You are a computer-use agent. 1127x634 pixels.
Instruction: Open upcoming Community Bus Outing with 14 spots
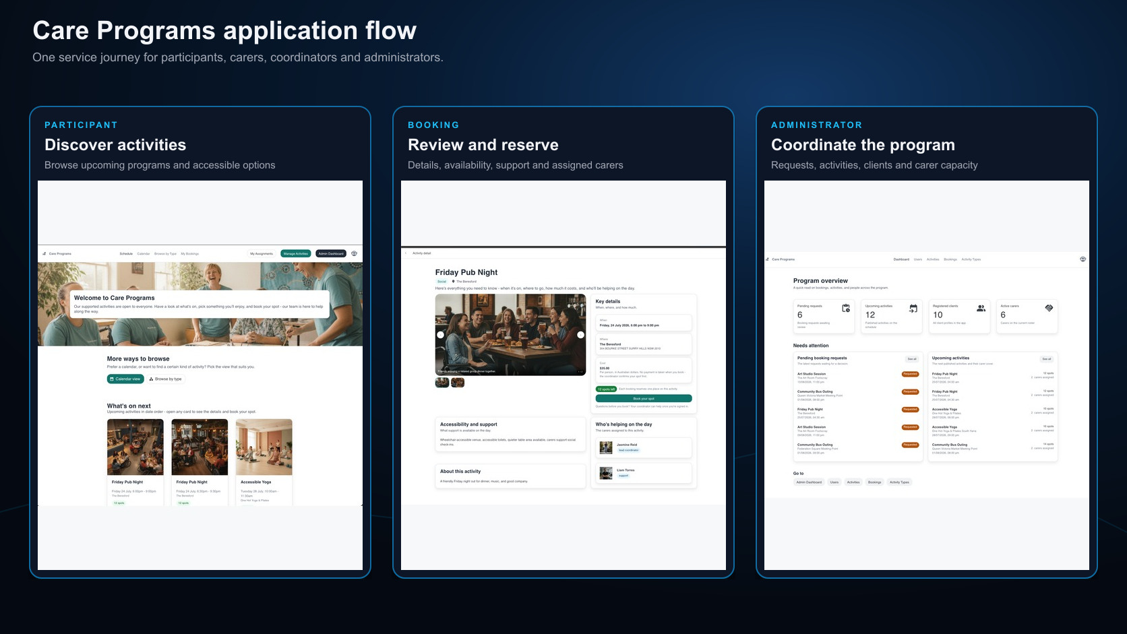click(x=993, y=449)
